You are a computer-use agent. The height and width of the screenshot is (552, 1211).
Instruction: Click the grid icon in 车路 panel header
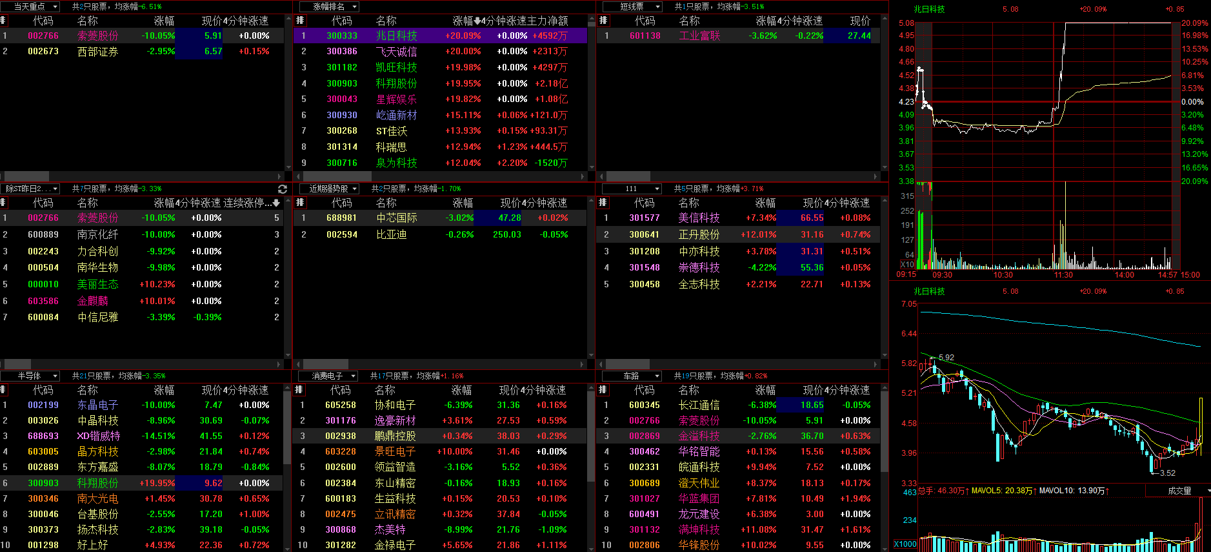(x=603, y=390)
